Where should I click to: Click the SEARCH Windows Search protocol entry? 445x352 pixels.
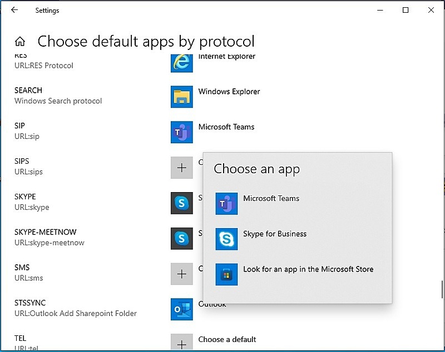pos(58,95)
